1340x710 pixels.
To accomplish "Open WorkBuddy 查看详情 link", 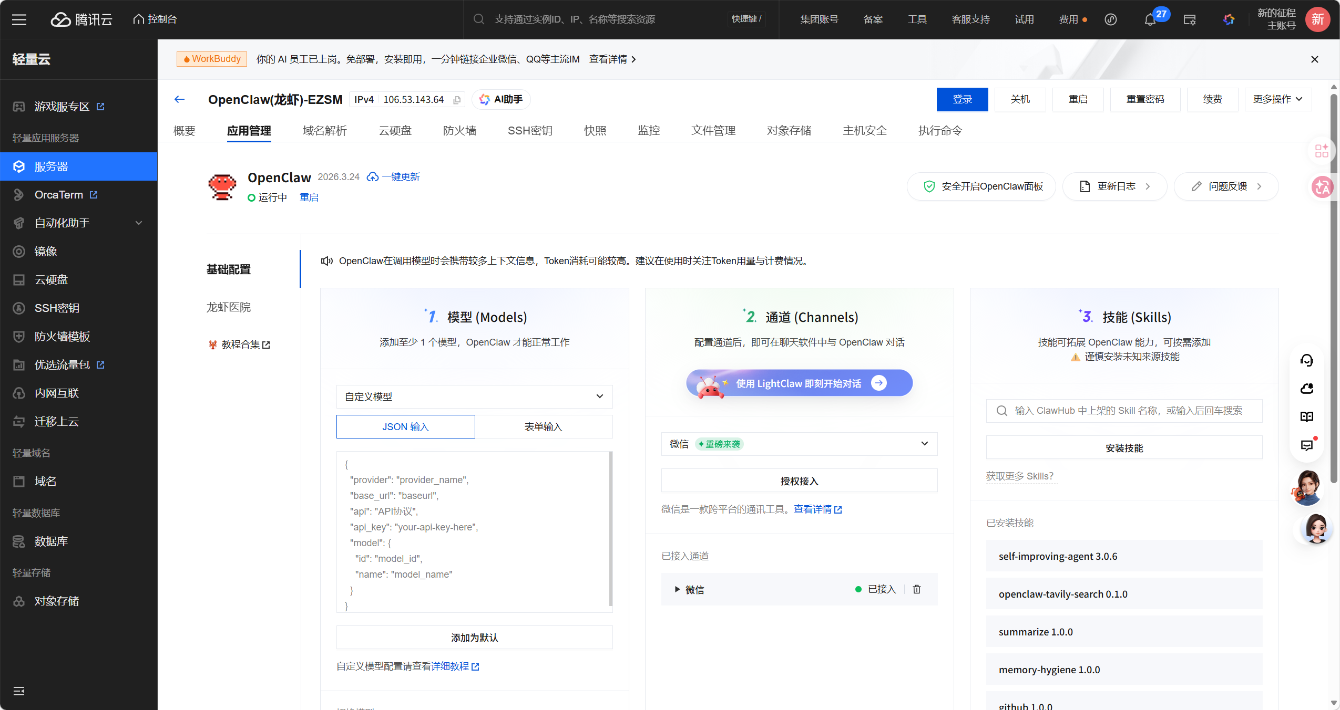I will click(612, 59).
